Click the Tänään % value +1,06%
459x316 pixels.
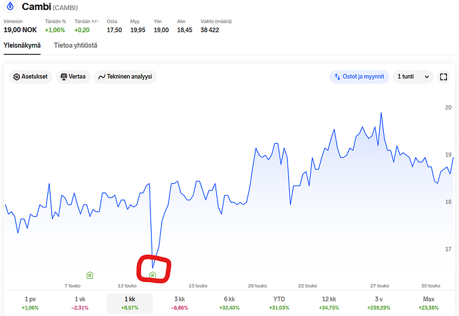click(x=55, y=30)
